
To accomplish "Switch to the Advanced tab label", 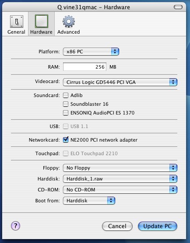I will pyautogui.click(x=69, y=32).
